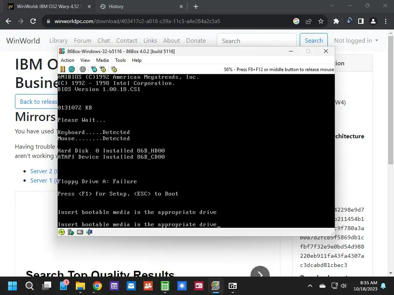
Task: Open the WinWorld home link
Action: tap(23, 41)
